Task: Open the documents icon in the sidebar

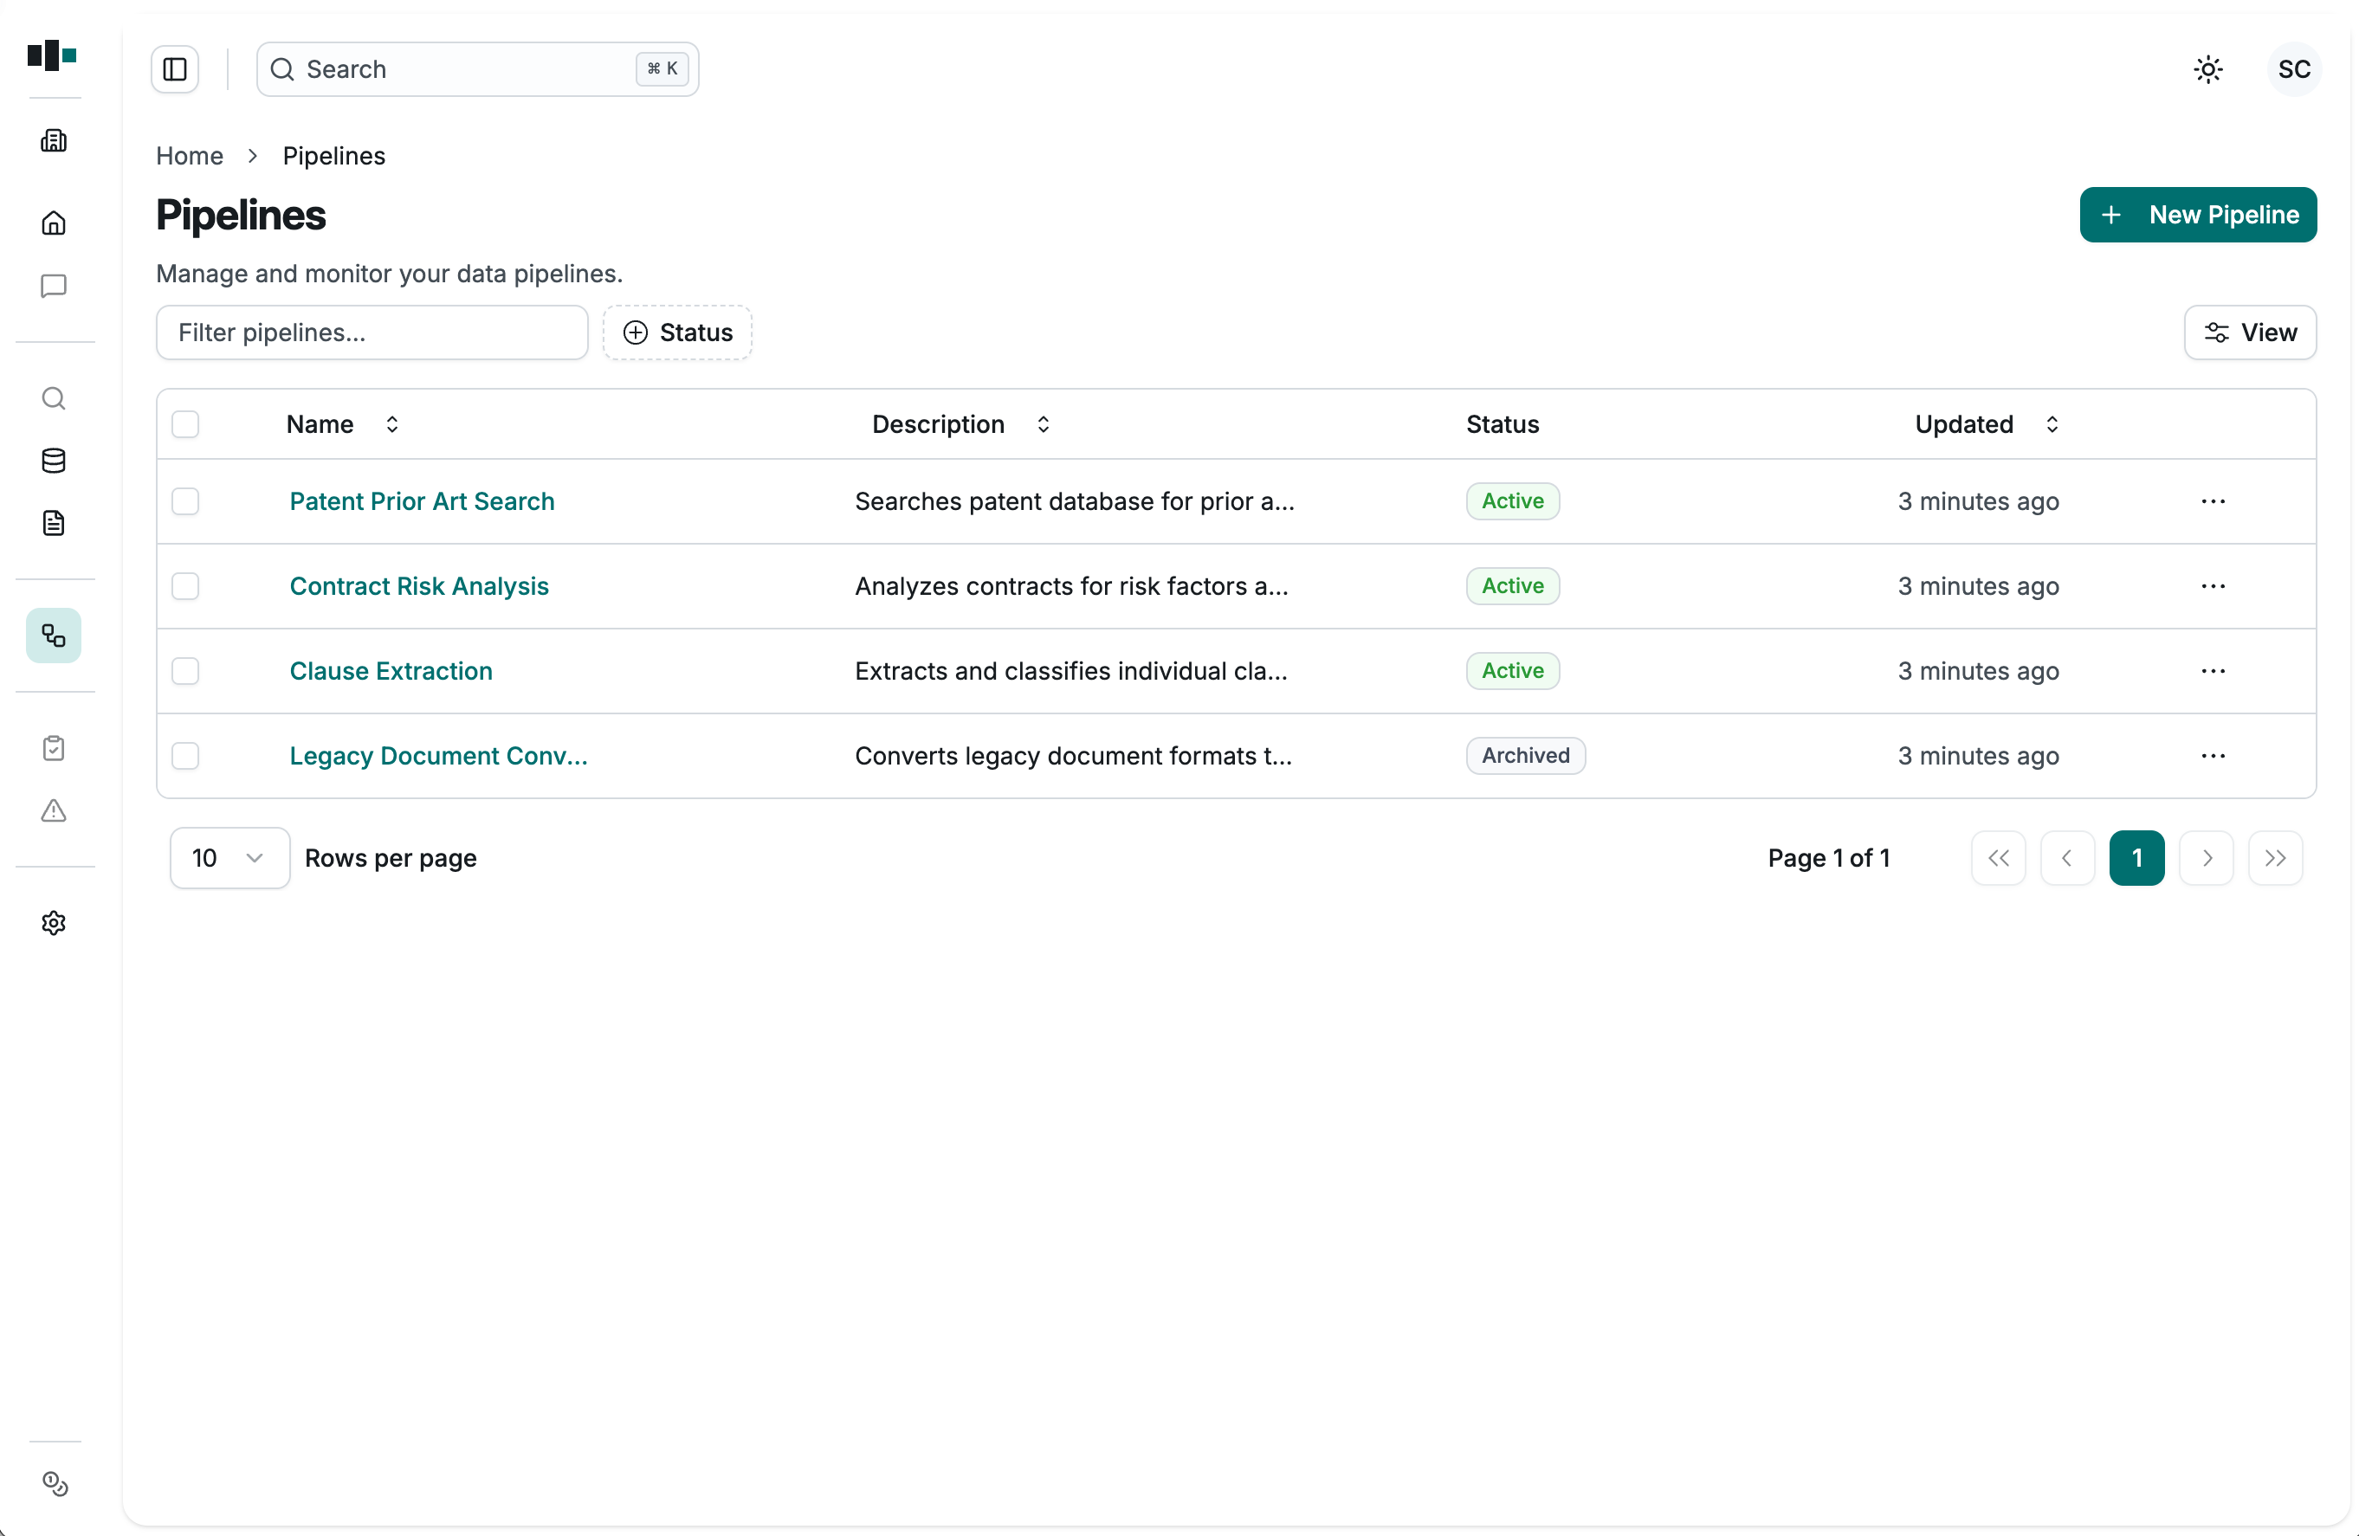Action: pos(53,522)
